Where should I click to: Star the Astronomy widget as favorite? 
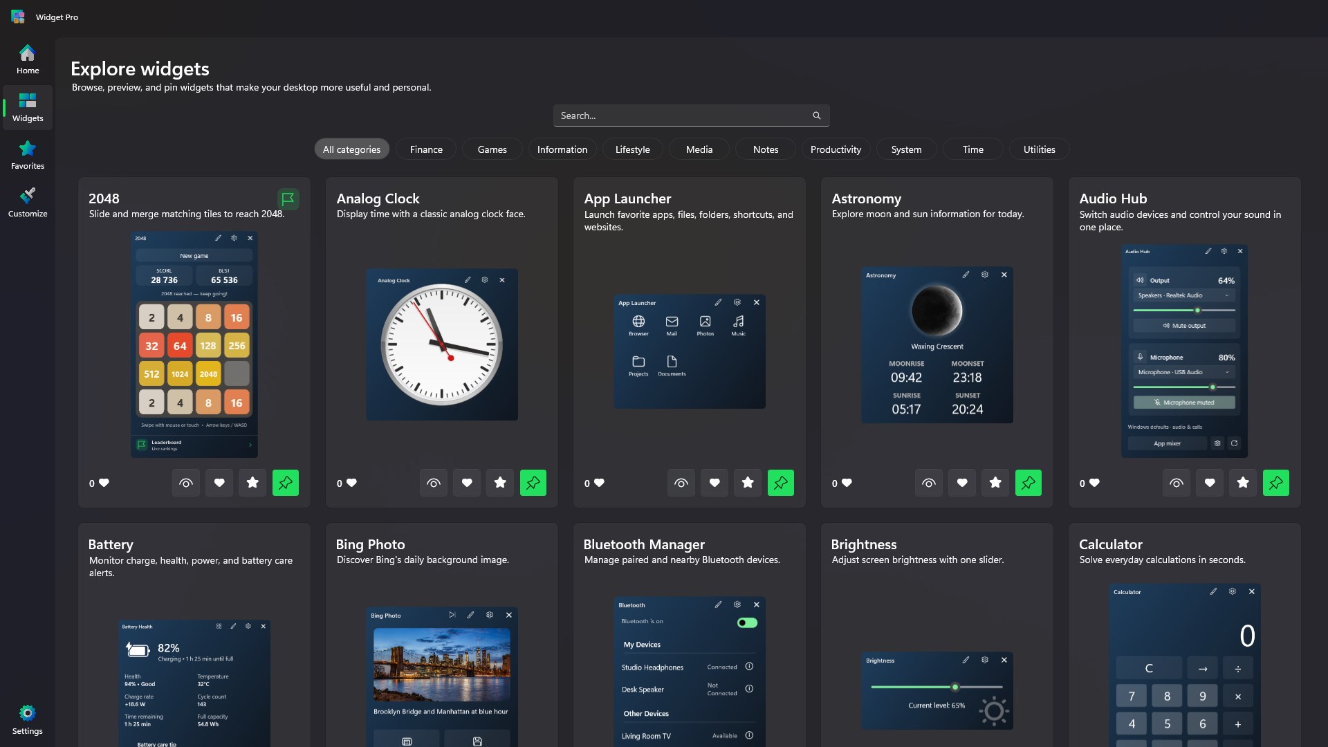tap(995, 483)
